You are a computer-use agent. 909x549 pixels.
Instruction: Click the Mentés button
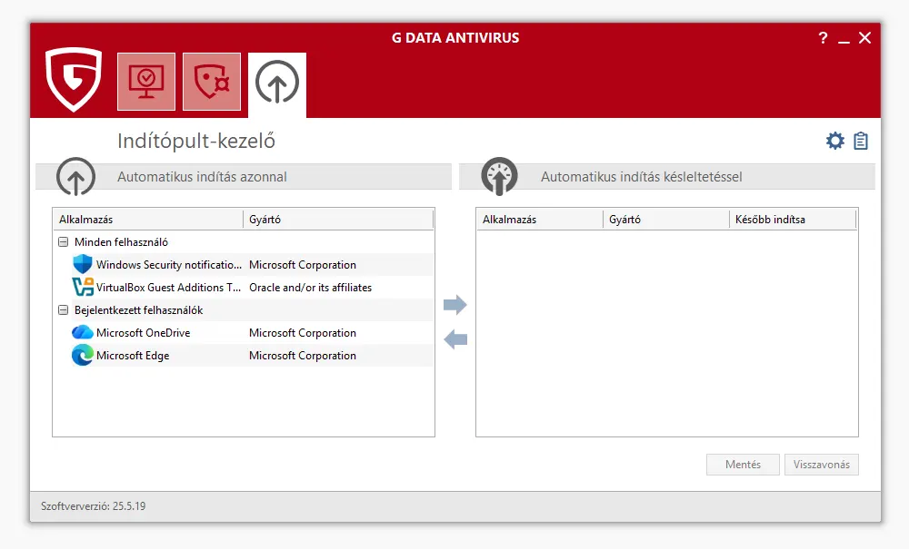coord(743,465)
